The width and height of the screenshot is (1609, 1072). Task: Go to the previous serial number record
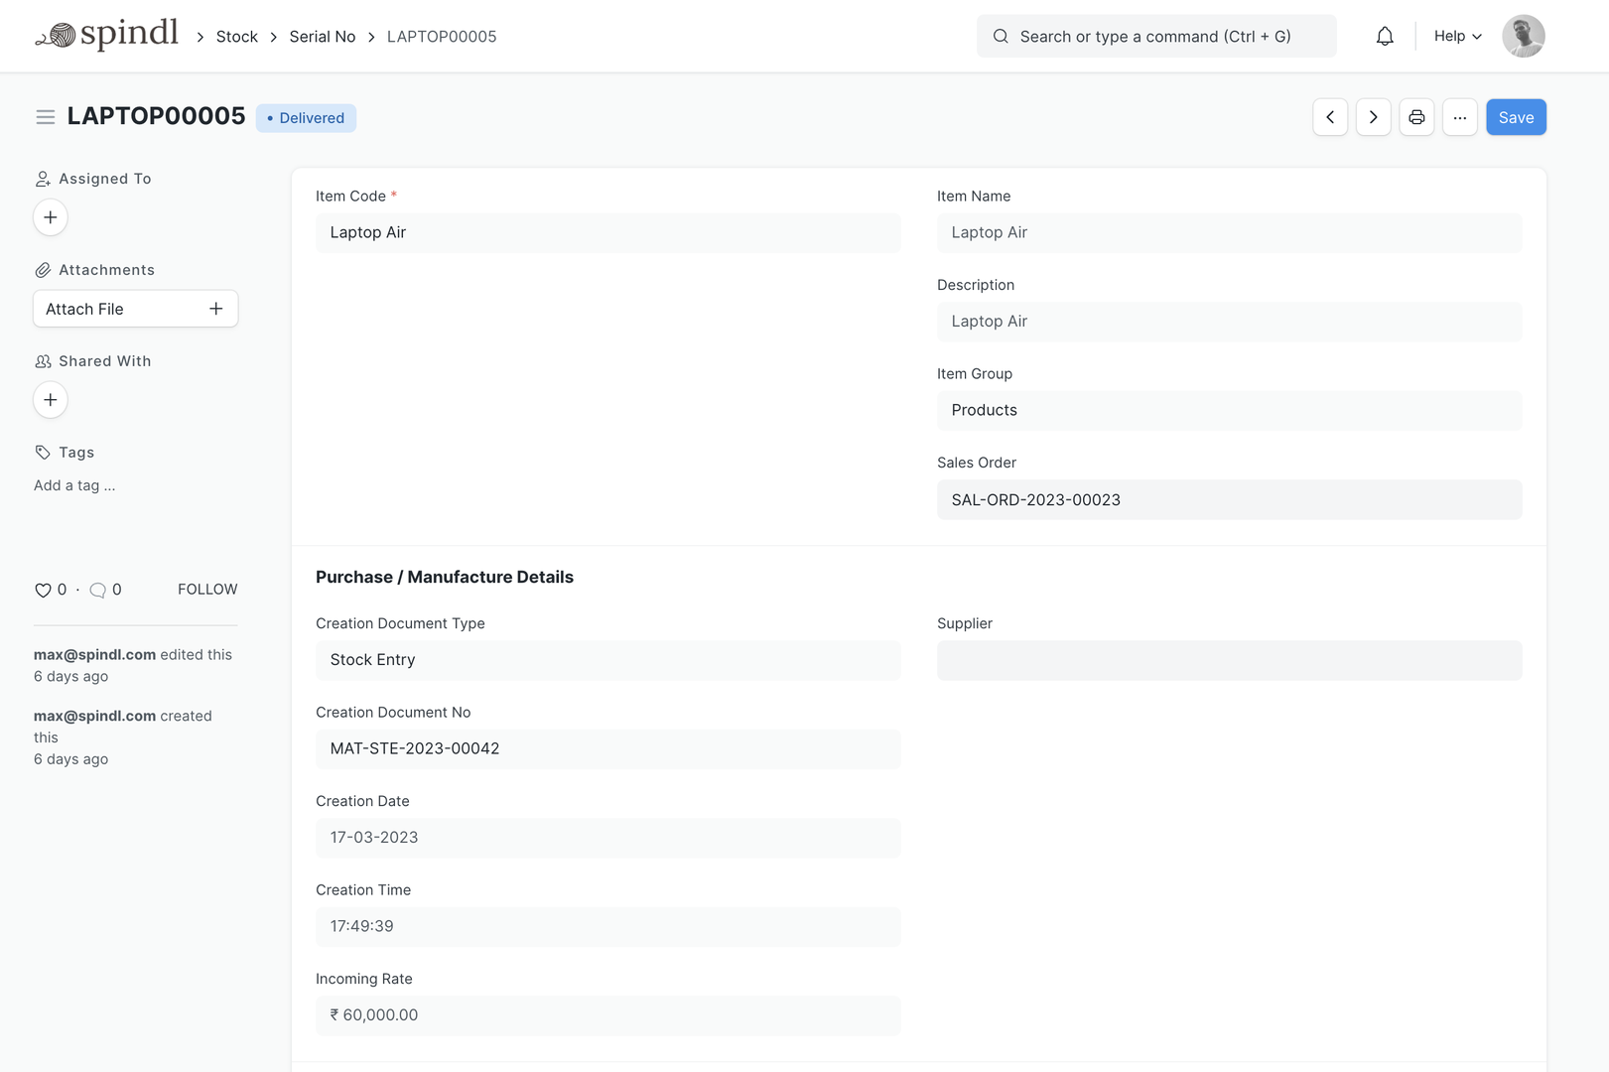point(1330,117)
